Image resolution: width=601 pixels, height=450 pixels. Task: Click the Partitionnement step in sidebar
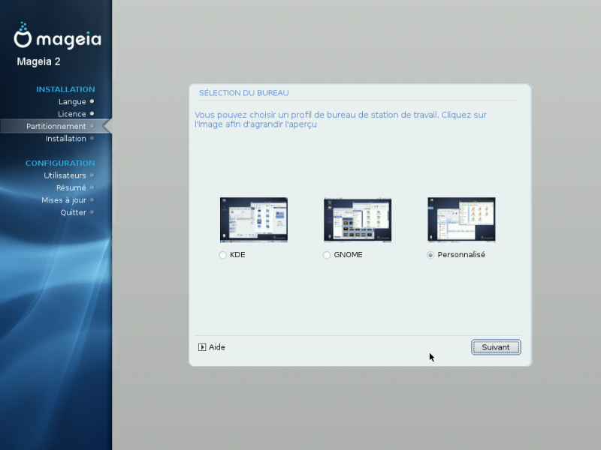[56, 126]
